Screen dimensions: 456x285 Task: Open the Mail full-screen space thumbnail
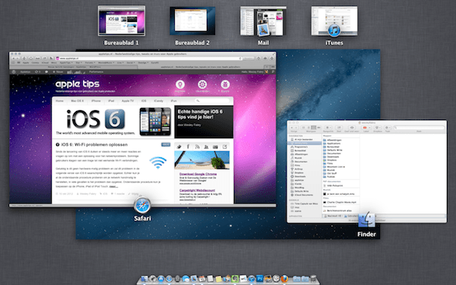[263, 21]
